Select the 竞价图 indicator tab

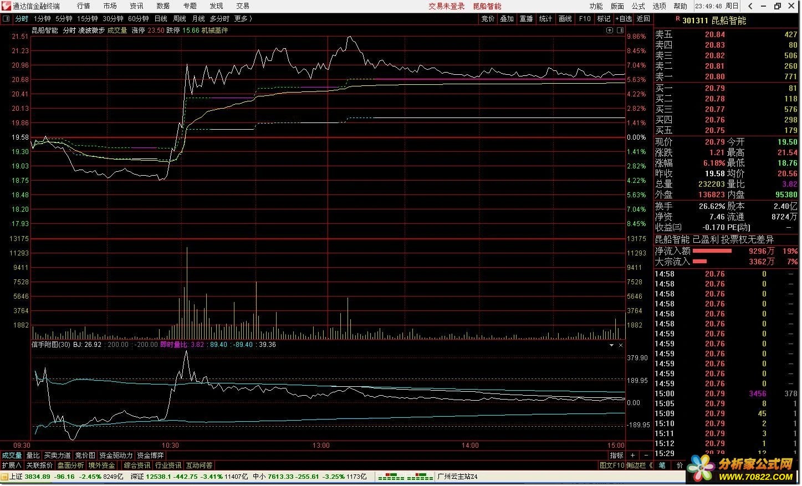85,456
